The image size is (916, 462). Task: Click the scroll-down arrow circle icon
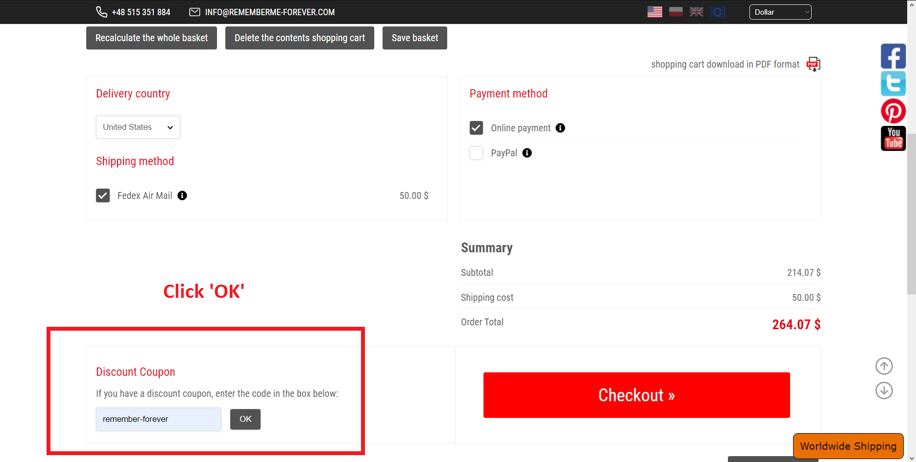coord(884,390)
